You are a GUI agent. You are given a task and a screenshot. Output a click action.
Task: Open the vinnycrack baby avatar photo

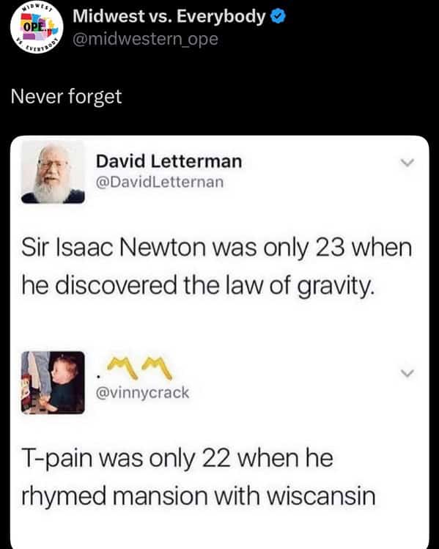coord(53,383)
